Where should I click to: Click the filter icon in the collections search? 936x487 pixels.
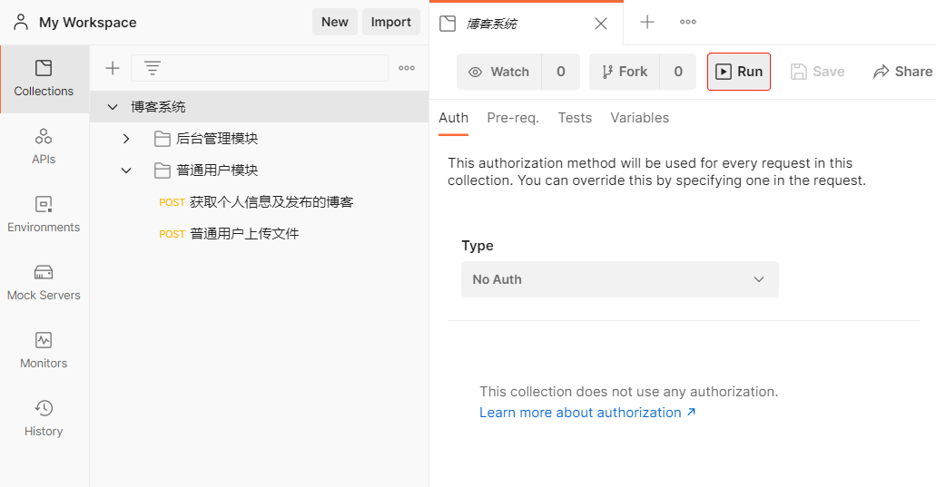pos(153,68)
